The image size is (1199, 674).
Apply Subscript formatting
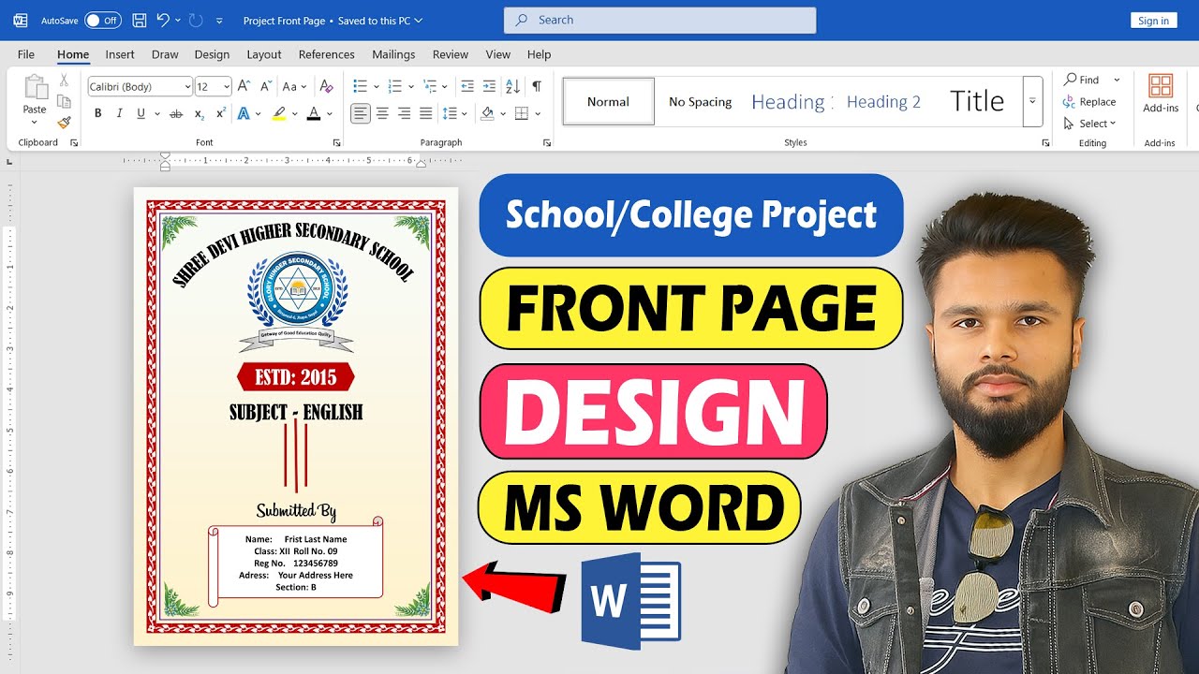point(200,113)
